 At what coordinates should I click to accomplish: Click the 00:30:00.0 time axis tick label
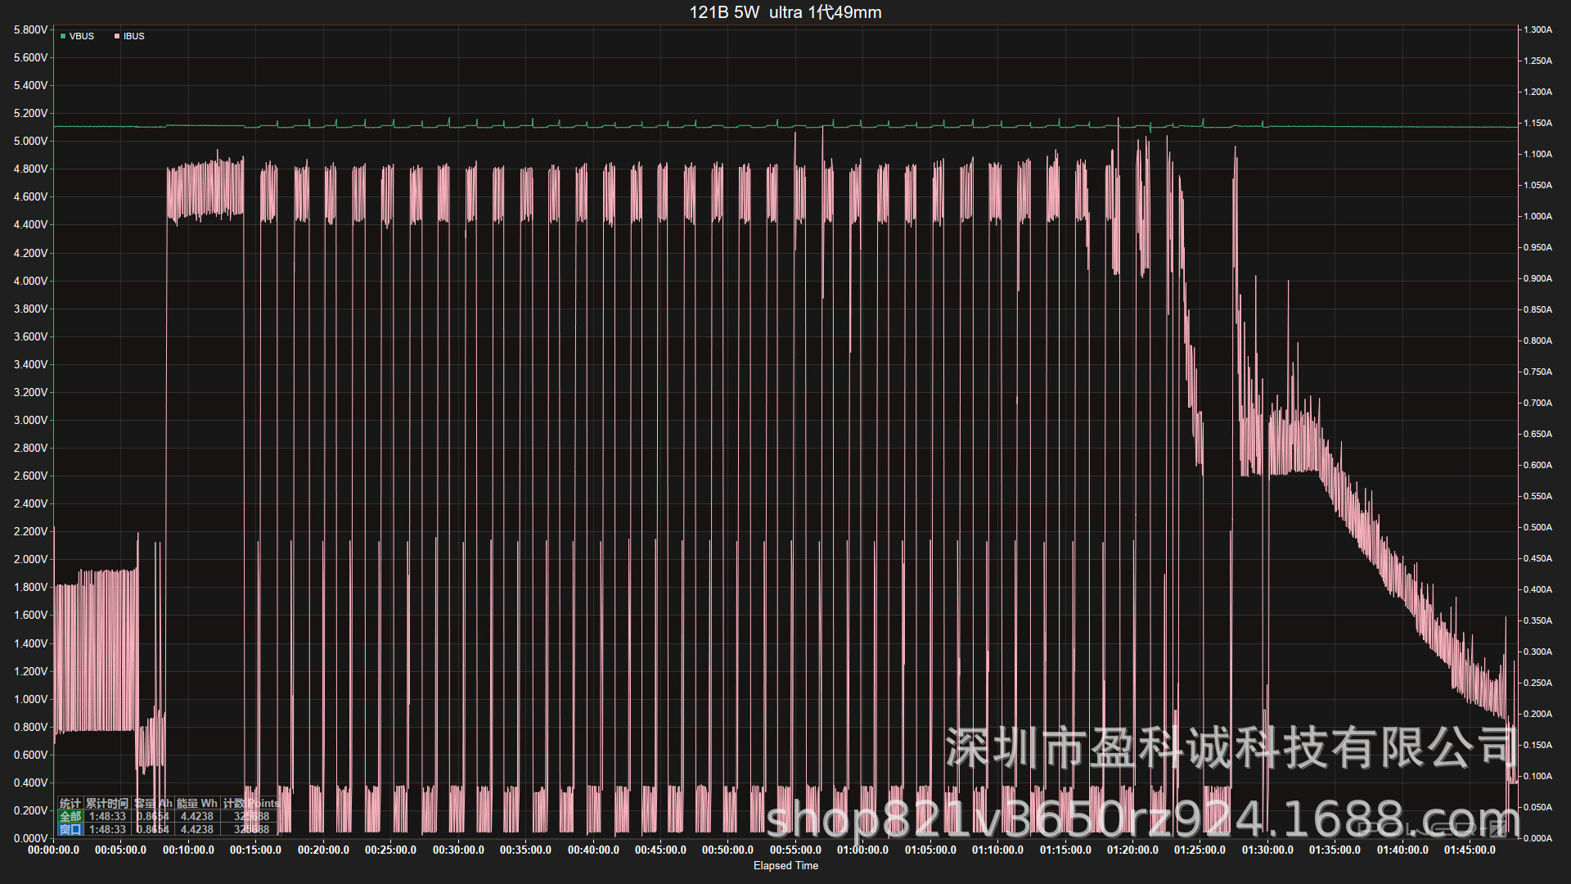[x=458, y=850]
